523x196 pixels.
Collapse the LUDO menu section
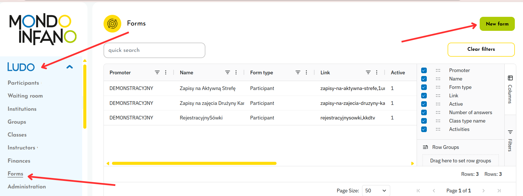(69, 67)
